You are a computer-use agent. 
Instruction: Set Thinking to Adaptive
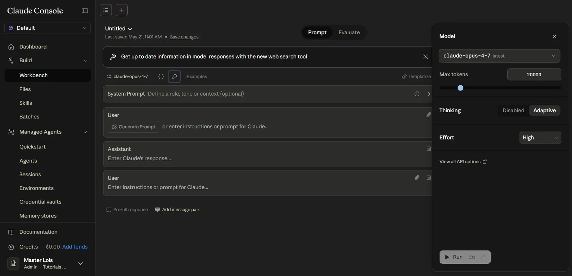click(544, 111)
